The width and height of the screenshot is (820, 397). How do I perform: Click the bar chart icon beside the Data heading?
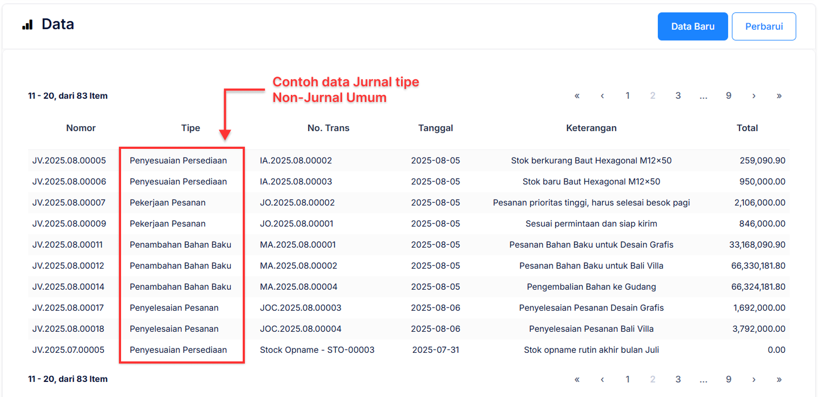point(27,24)
